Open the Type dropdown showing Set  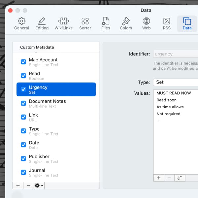pos(176,82)
